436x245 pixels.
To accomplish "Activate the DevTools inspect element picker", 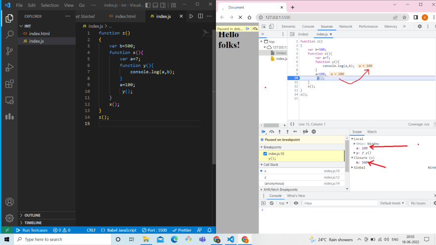I will tap(264, 26).
